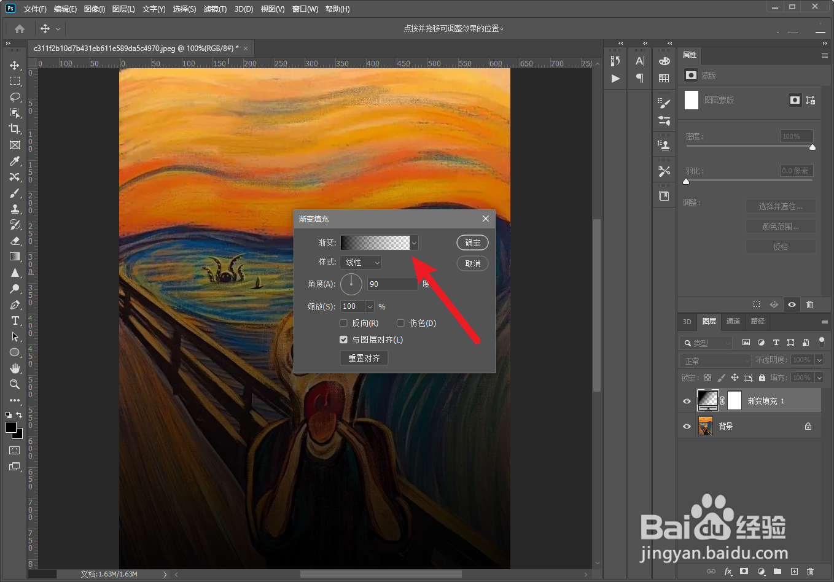Click the black foreground color swatch

[11, 428]
